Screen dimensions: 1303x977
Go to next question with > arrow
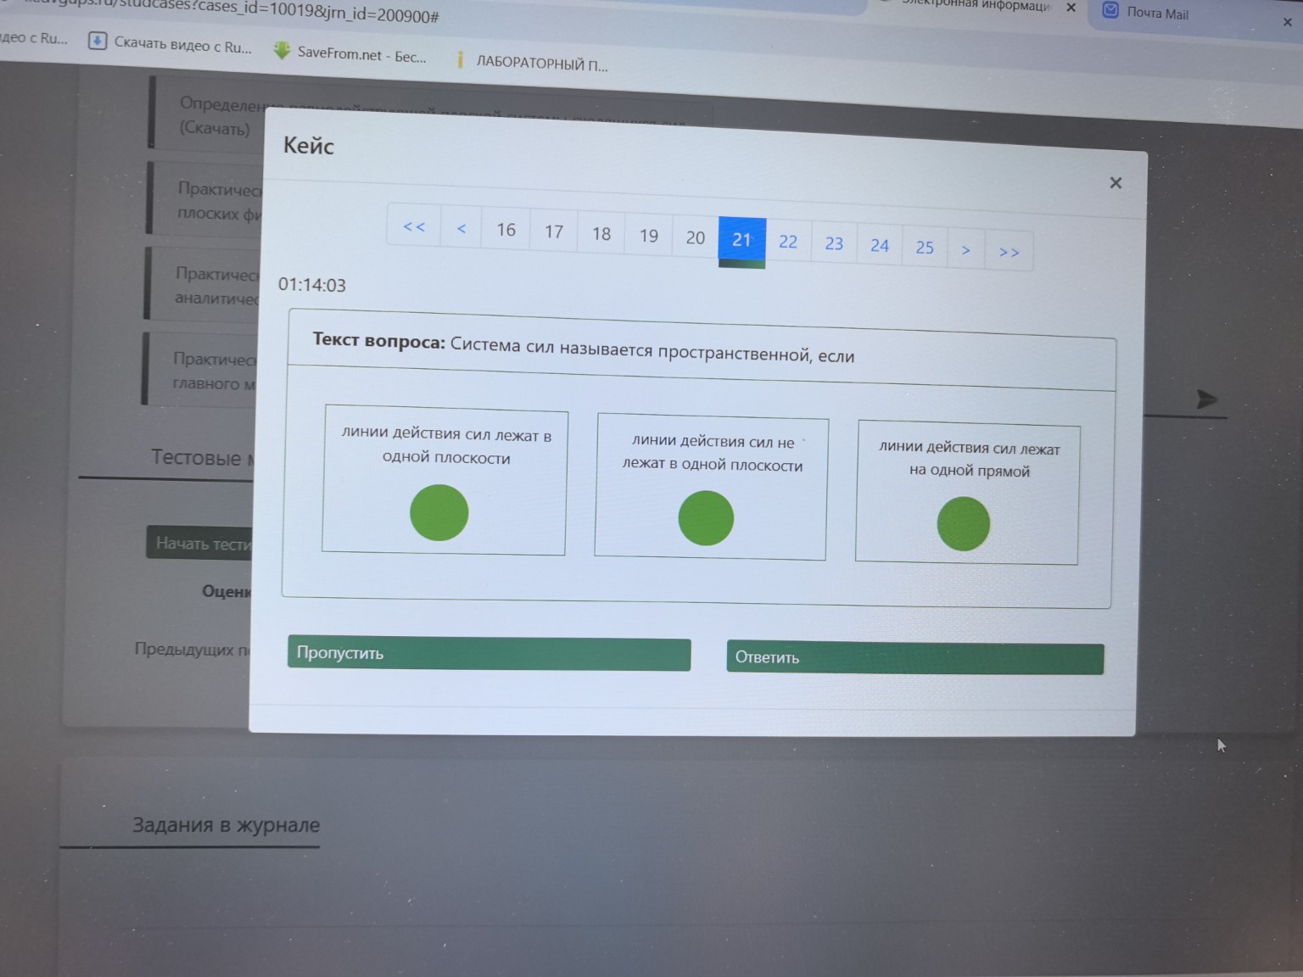[x=965, y=249]
